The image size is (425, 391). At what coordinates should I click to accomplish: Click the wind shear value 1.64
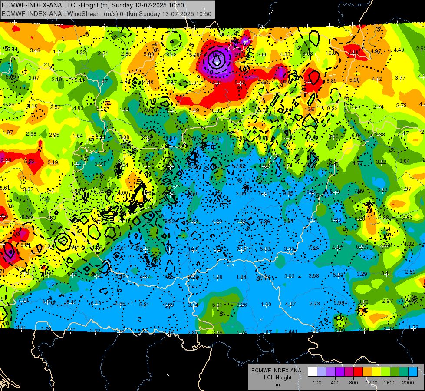125,109
